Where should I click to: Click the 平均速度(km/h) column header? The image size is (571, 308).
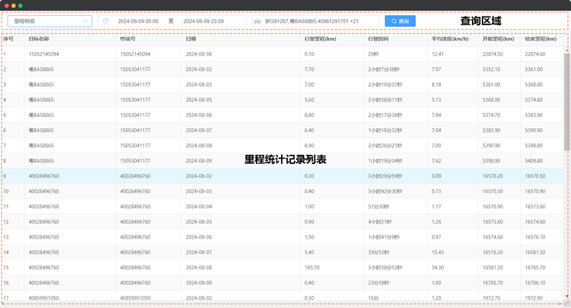tap(450, 38)
